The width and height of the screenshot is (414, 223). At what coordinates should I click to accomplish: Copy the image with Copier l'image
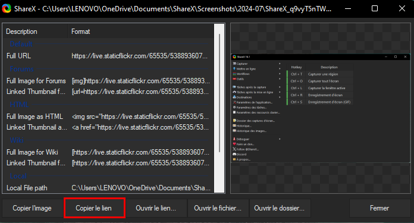point(32,208)
